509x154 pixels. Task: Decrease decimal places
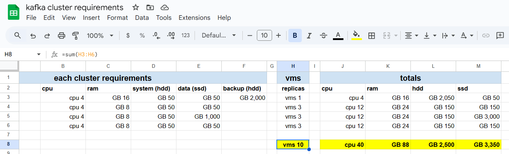tap(157, 35)
